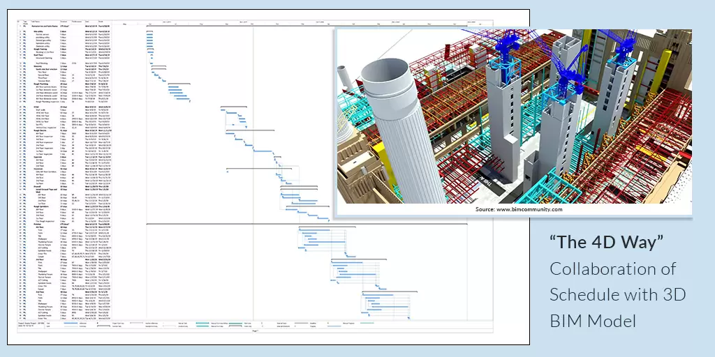Click the Predecessors column header
The width and height of the screenshot is (715, 357).
76,22
